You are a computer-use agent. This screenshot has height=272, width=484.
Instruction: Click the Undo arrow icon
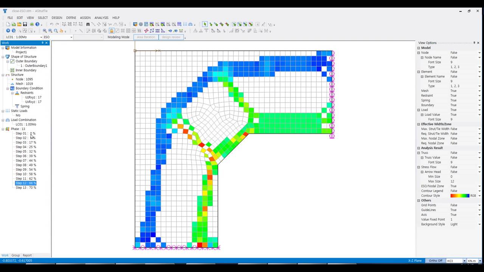pyautogui.click(x=51, y=24)
